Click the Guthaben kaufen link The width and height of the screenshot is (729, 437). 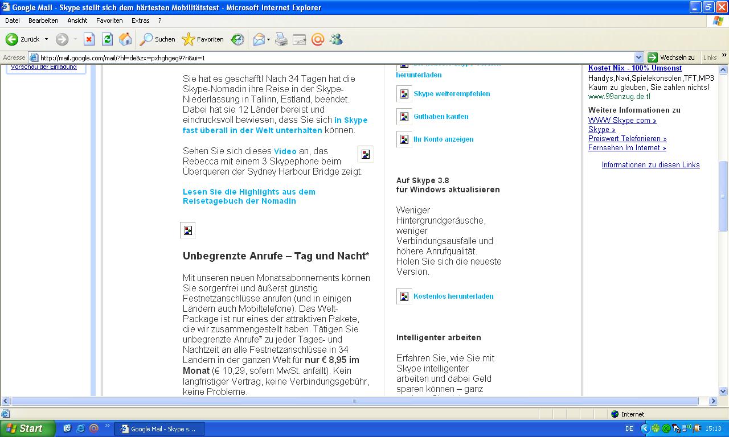(x=441, y=117)
